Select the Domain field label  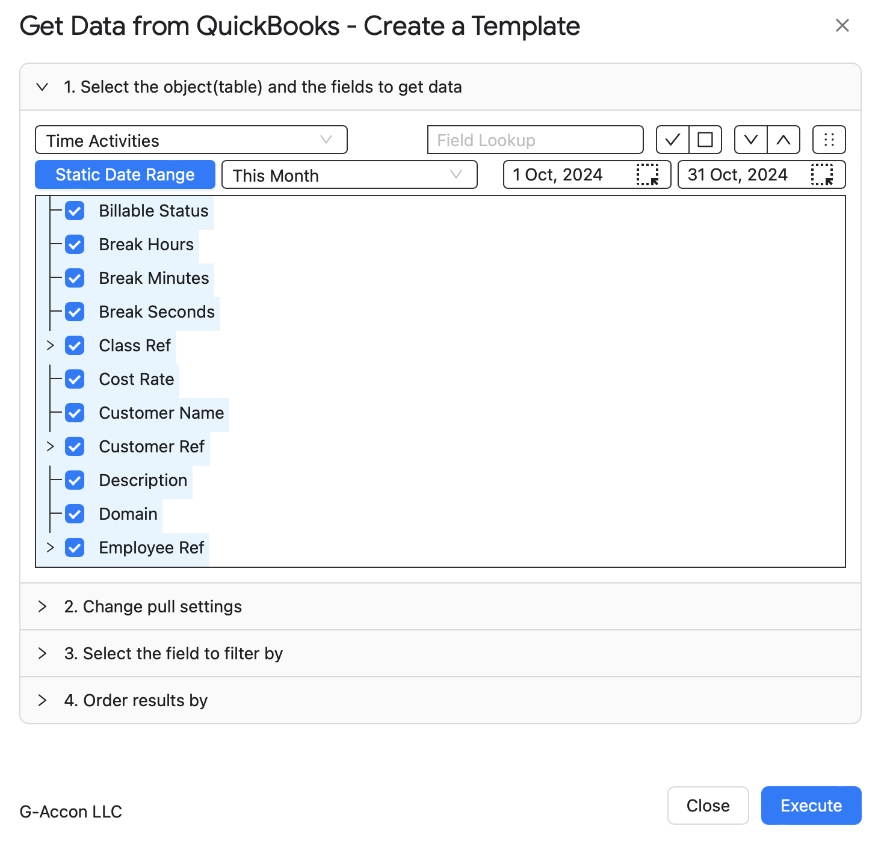128,514
